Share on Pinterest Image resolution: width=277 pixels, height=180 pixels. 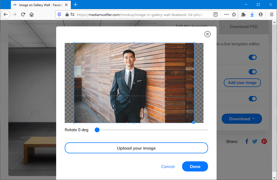click(264, 141)
